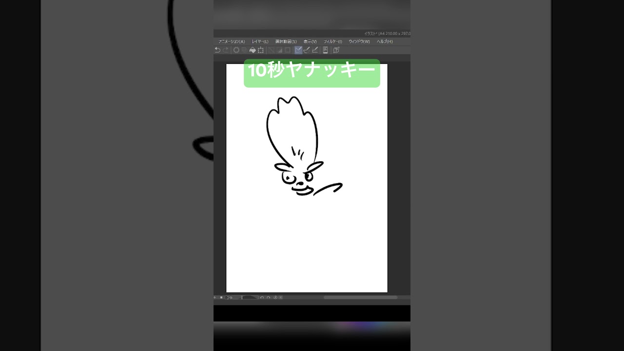
Task: Open the 選択範囲(S) menu
Action: pos(285,41)
